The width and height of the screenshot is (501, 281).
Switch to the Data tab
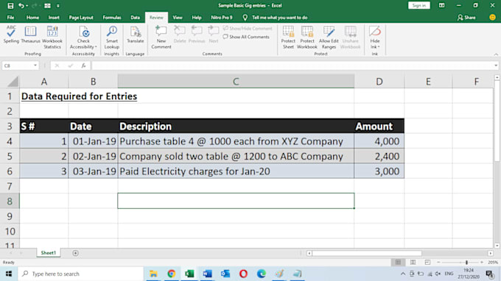coord(135,18)
